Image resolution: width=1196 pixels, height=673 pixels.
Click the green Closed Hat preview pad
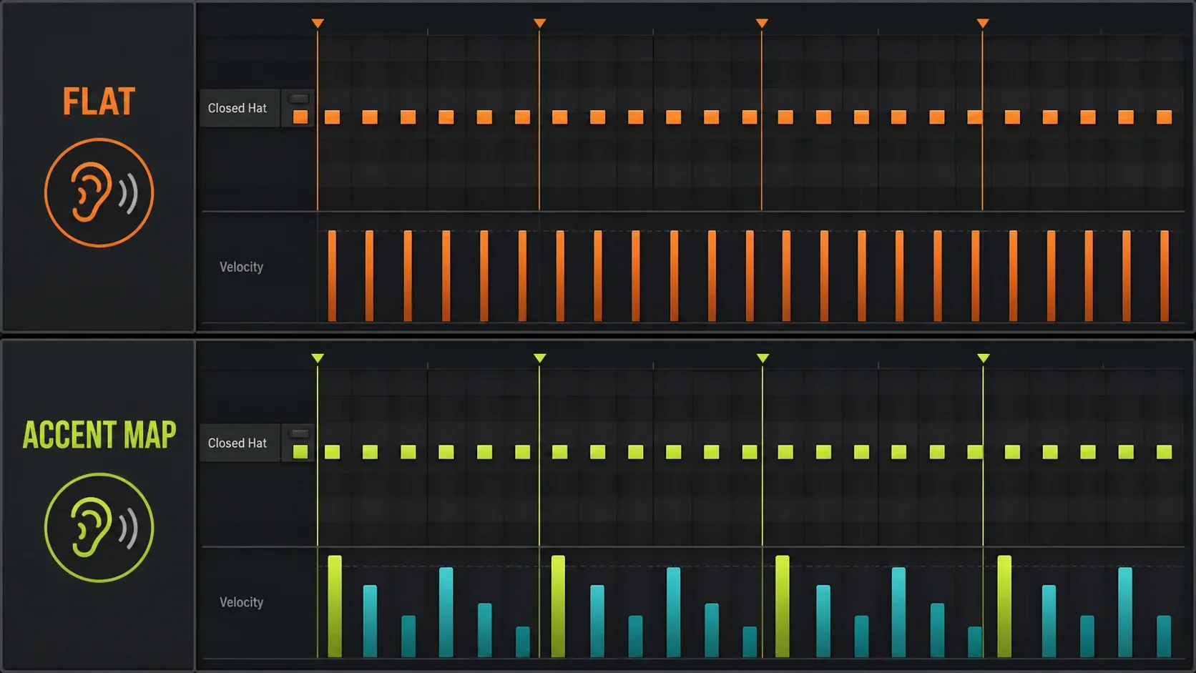click(300, 452)
